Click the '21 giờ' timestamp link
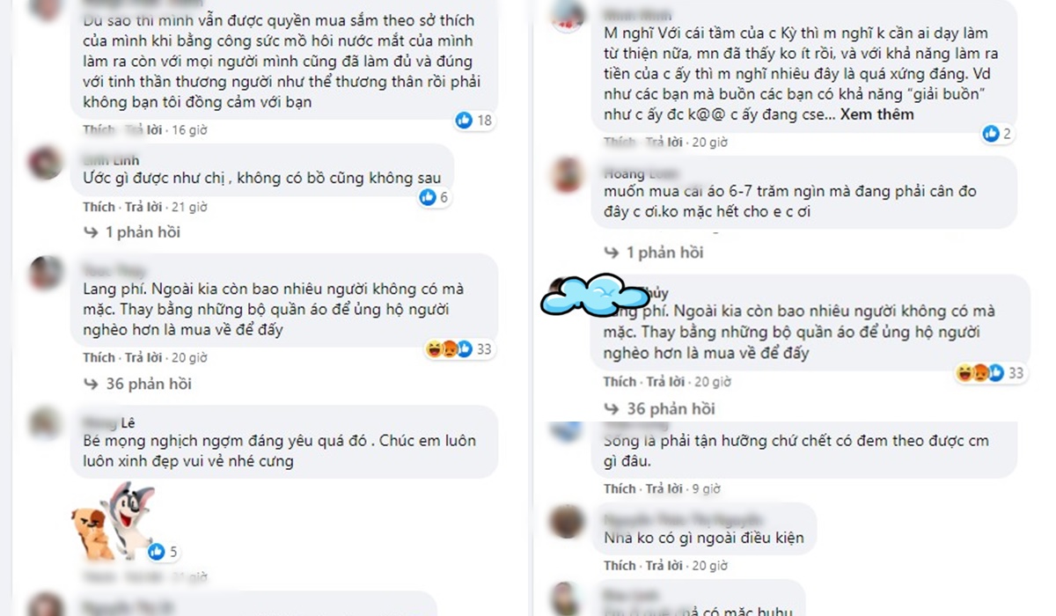This screenshot has height=616, width=1056. 189,207
